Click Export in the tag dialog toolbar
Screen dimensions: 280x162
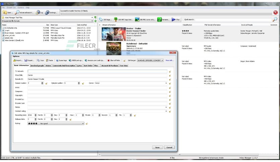(x=29, y=61)
